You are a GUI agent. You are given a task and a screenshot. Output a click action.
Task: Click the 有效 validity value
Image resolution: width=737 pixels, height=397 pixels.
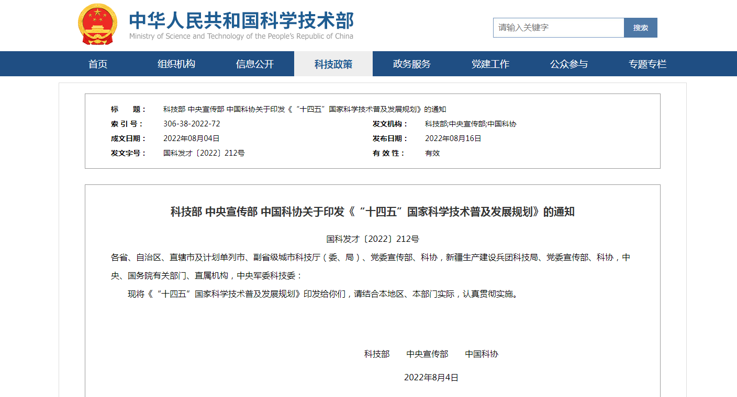[432, 153]
